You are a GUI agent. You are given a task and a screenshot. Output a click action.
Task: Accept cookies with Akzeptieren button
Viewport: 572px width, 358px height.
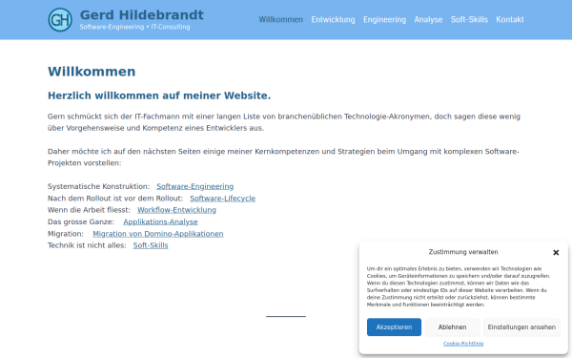(x=394, y=326)
